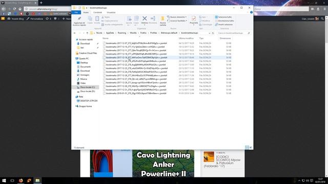This screenshot has width=328, height=184.
Task: Select Disco locale (D:) in sidebar
Action: point(86,91)
